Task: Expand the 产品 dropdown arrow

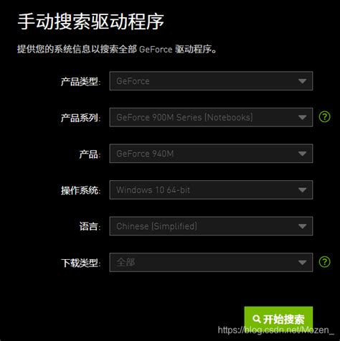Action: pyautogui.click(x=302, y=154)
